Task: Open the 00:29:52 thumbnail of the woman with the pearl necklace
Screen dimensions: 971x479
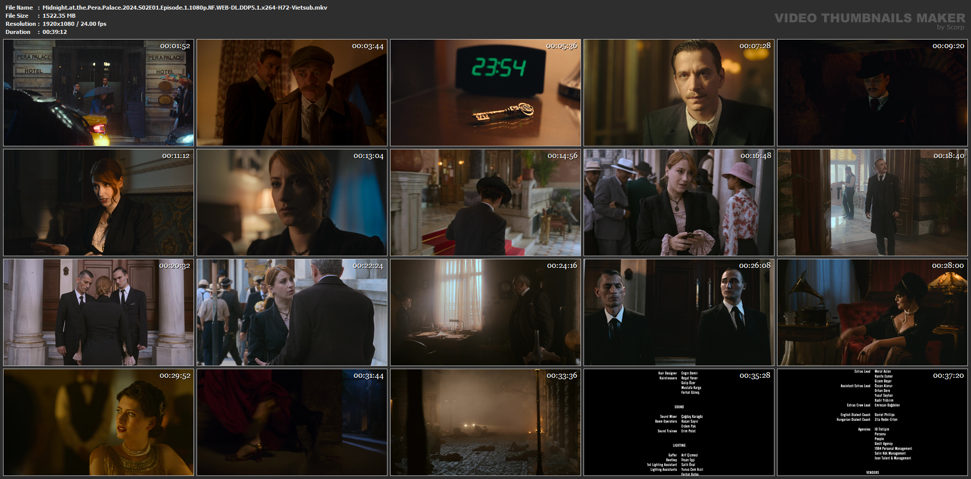Action: tap(98, 422)
